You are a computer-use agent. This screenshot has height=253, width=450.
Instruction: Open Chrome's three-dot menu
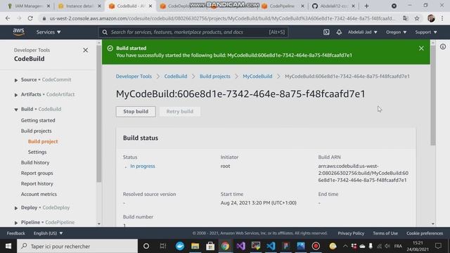442,18
